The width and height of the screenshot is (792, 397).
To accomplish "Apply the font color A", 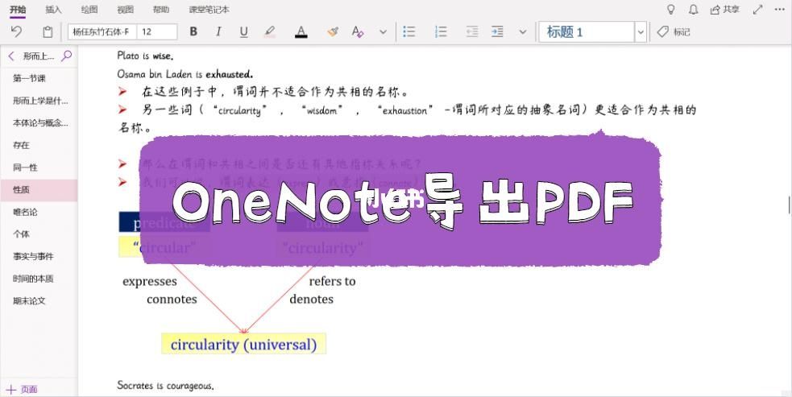I will point(301,32).
